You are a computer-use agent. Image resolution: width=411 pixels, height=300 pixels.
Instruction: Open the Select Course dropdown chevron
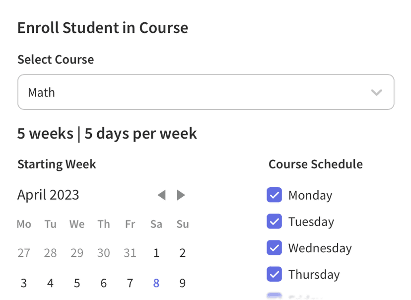(376, 92)
